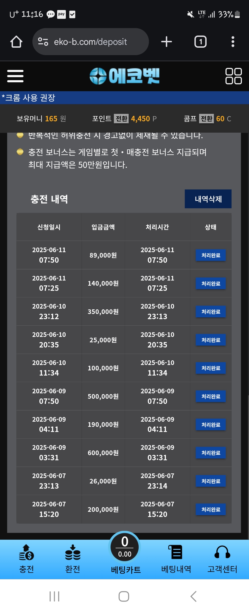Click the 포인트 전환 button

click(121, 119)
